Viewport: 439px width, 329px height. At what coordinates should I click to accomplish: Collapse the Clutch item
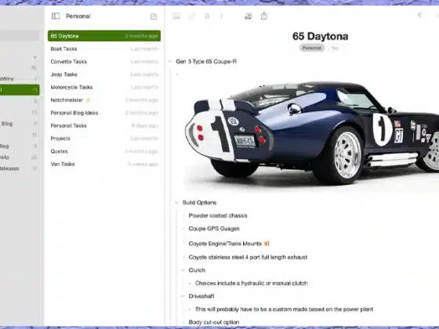pyautogui.click(x=183, y=270)
